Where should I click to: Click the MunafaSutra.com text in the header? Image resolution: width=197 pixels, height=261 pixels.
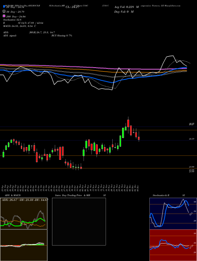(173, 6)
